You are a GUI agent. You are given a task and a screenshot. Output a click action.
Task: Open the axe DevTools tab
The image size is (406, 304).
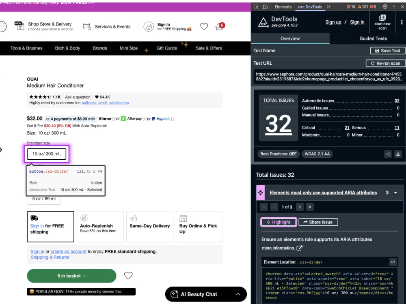(x=310, y=7)
